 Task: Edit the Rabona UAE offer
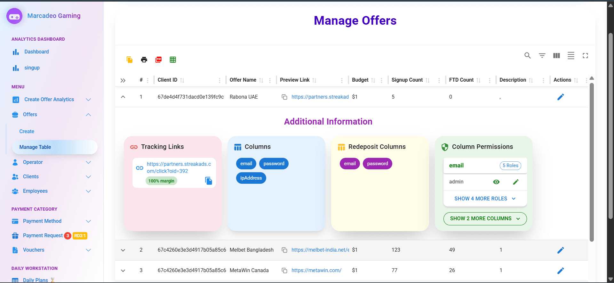click(x=561, y=97)
